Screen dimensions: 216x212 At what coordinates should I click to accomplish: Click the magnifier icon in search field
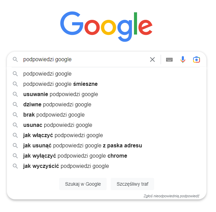pos(15,59)
